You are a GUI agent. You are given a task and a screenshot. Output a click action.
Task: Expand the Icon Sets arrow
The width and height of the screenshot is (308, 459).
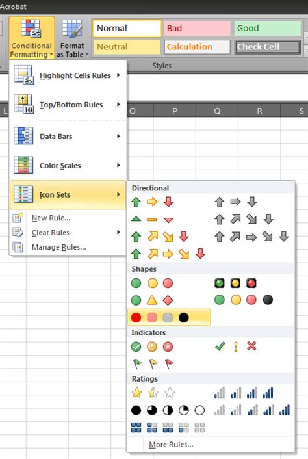pos(118,194)
